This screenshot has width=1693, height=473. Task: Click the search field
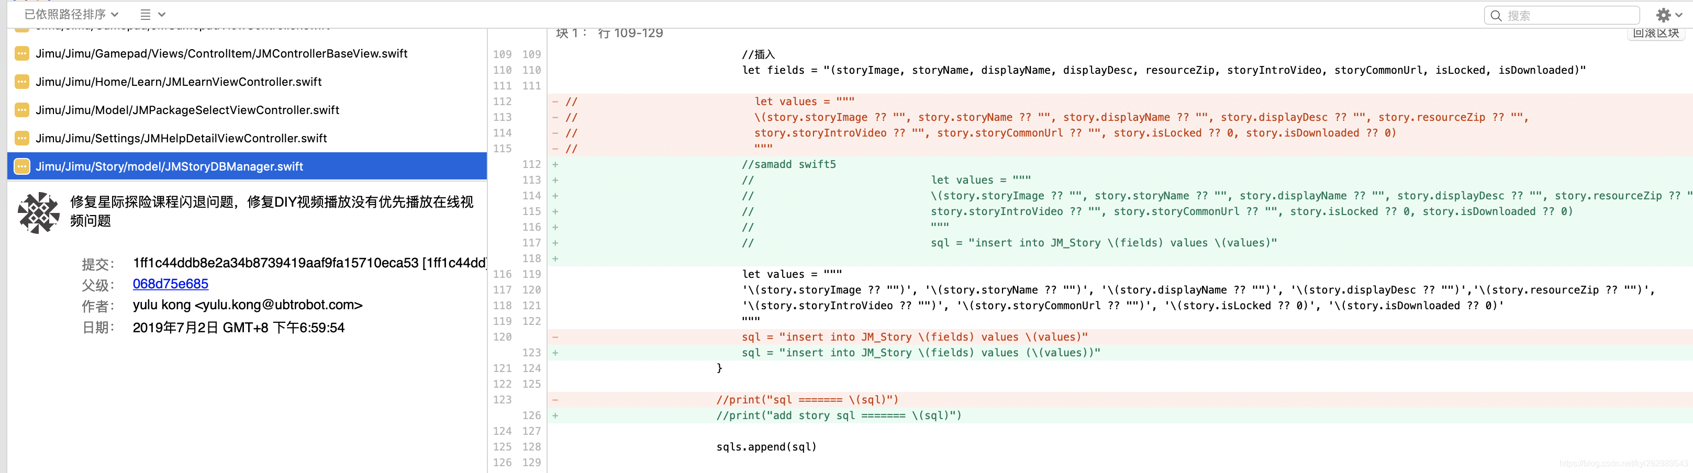(1561, 15)
